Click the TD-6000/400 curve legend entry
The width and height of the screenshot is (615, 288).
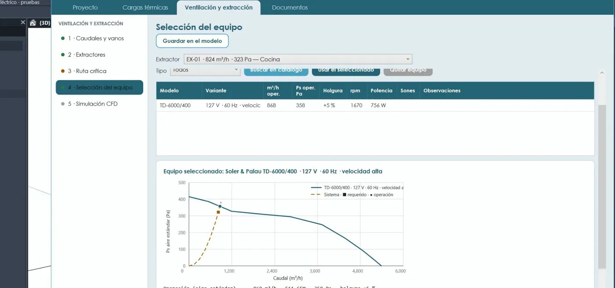pos(357,187)
